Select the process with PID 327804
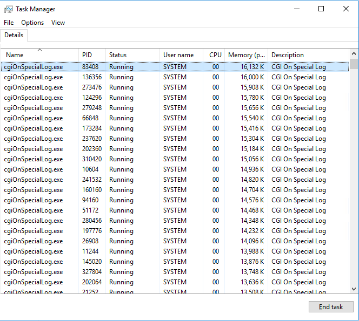The image size is (359, 321). 175,272
